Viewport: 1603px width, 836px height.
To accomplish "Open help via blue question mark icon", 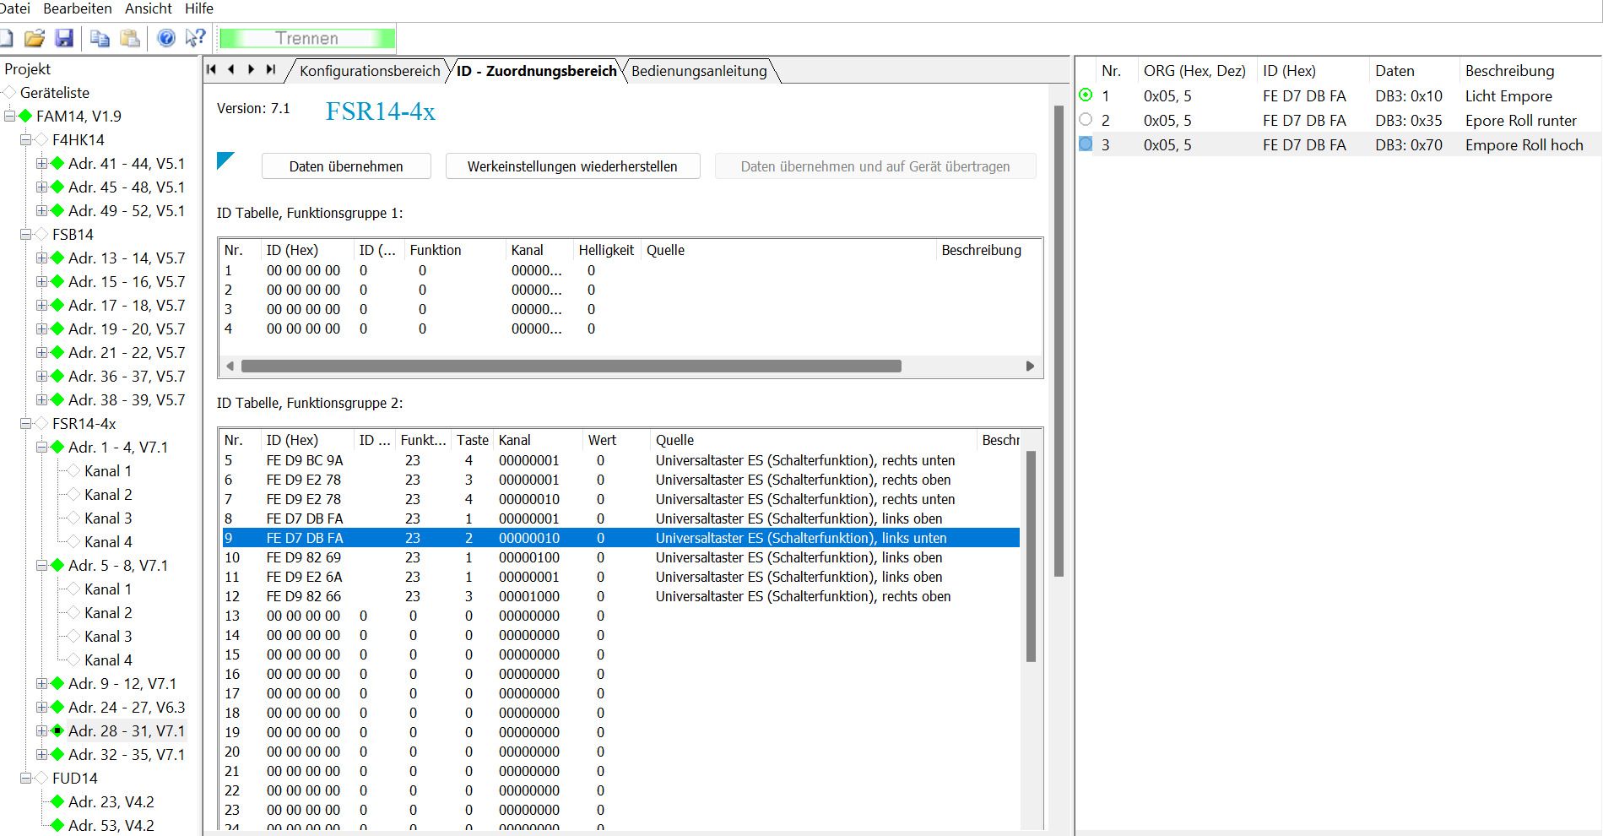I will (x=166, y=38).
